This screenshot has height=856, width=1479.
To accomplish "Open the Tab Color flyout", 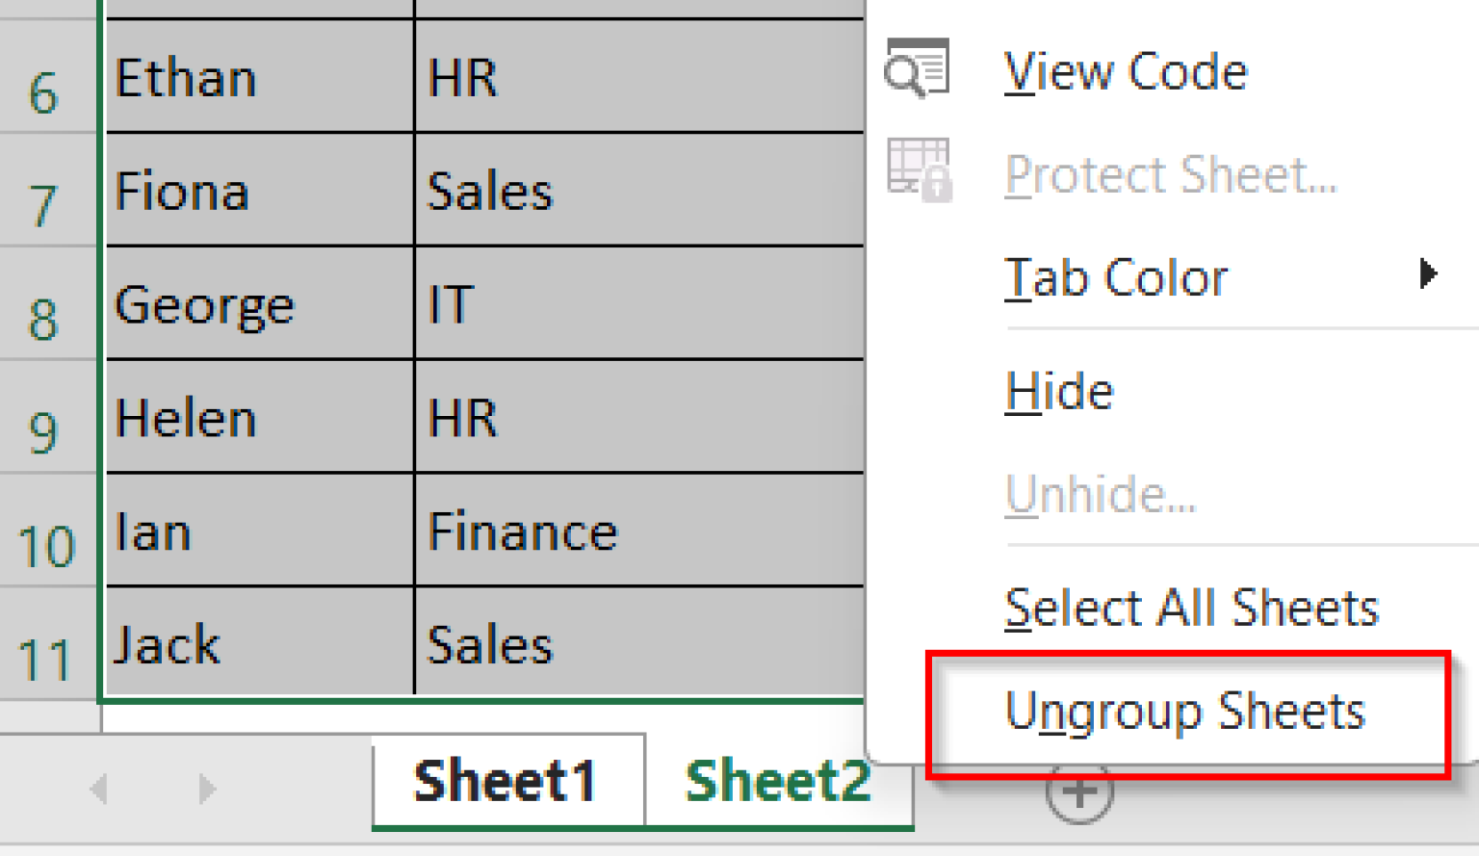I will (x=1116, y=278).
